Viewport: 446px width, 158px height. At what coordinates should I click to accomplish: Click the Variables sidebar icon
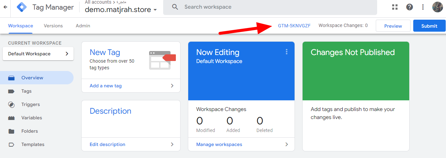click(11, 118)
